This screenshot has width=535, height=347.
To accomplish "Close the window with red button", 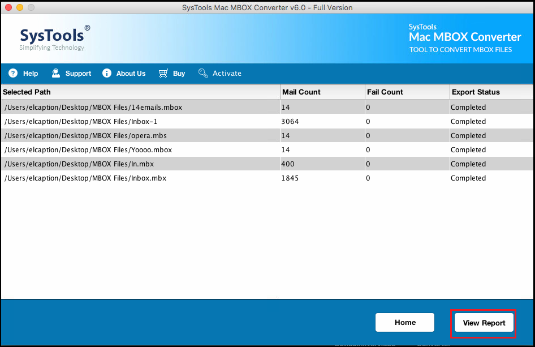I will click(x=9, y=7).
